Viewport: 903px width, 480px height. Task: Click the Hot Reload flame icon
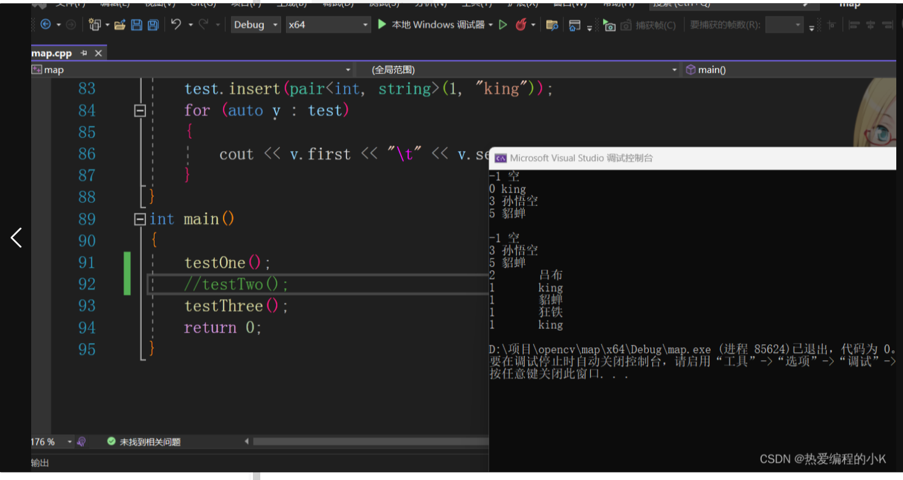521,24
